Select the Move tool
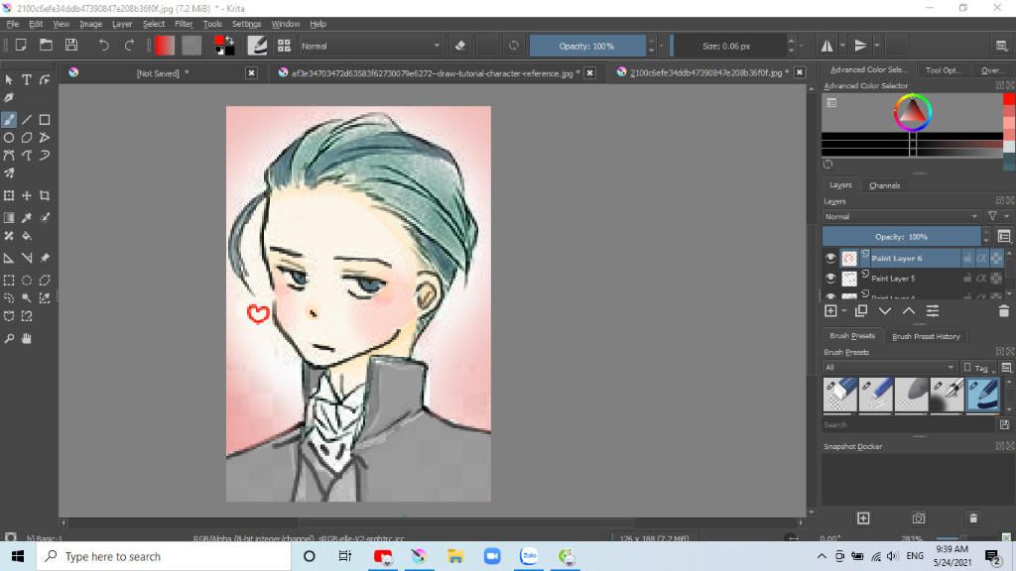 [27, 195]
